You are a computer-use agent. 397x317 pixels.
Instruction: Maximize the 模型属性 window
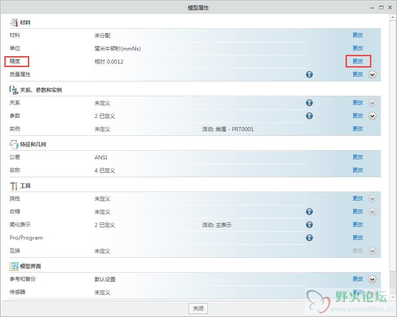coord(381,7)
